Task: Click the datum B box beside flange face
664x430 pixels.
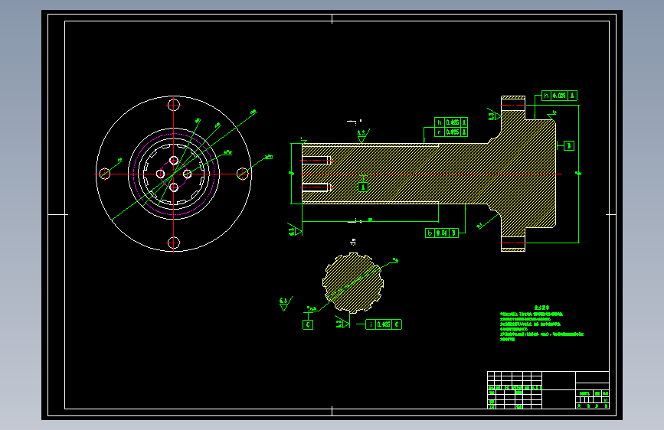Action: tap(569, 145)
